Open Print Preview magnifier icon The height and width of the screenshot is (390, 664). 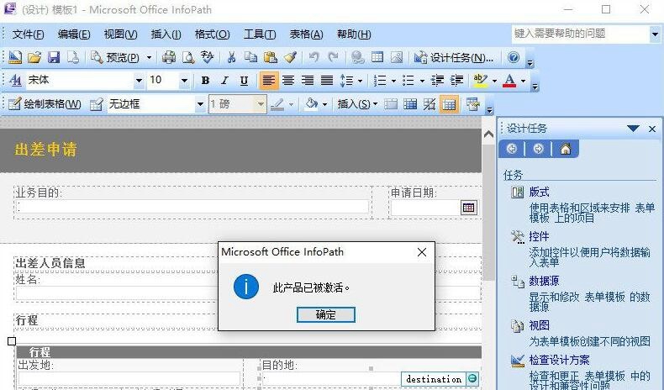click(188, 57)
